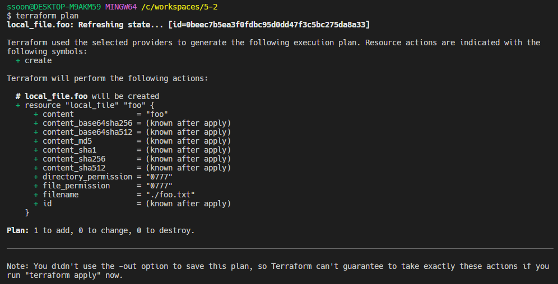Click the 'content_base64sha512' attribute
Image resolution: width=558 pixels, height=284 pixels.
click(x=87, y=132)
